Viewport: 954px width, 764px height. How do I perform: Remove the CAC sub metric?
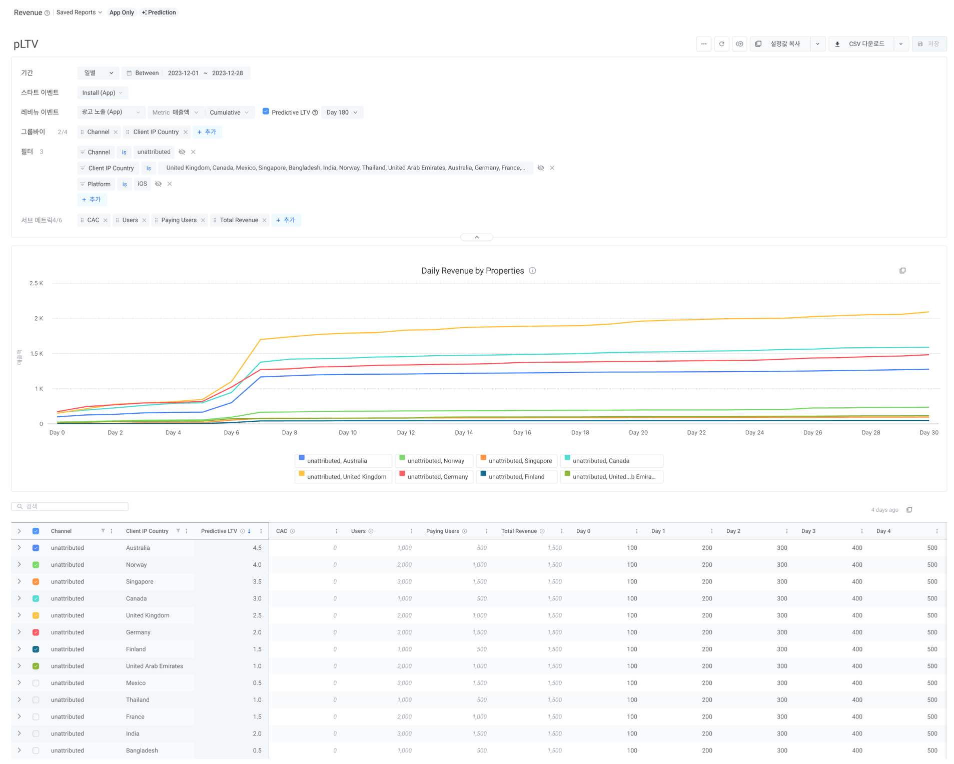pos(106,220)
